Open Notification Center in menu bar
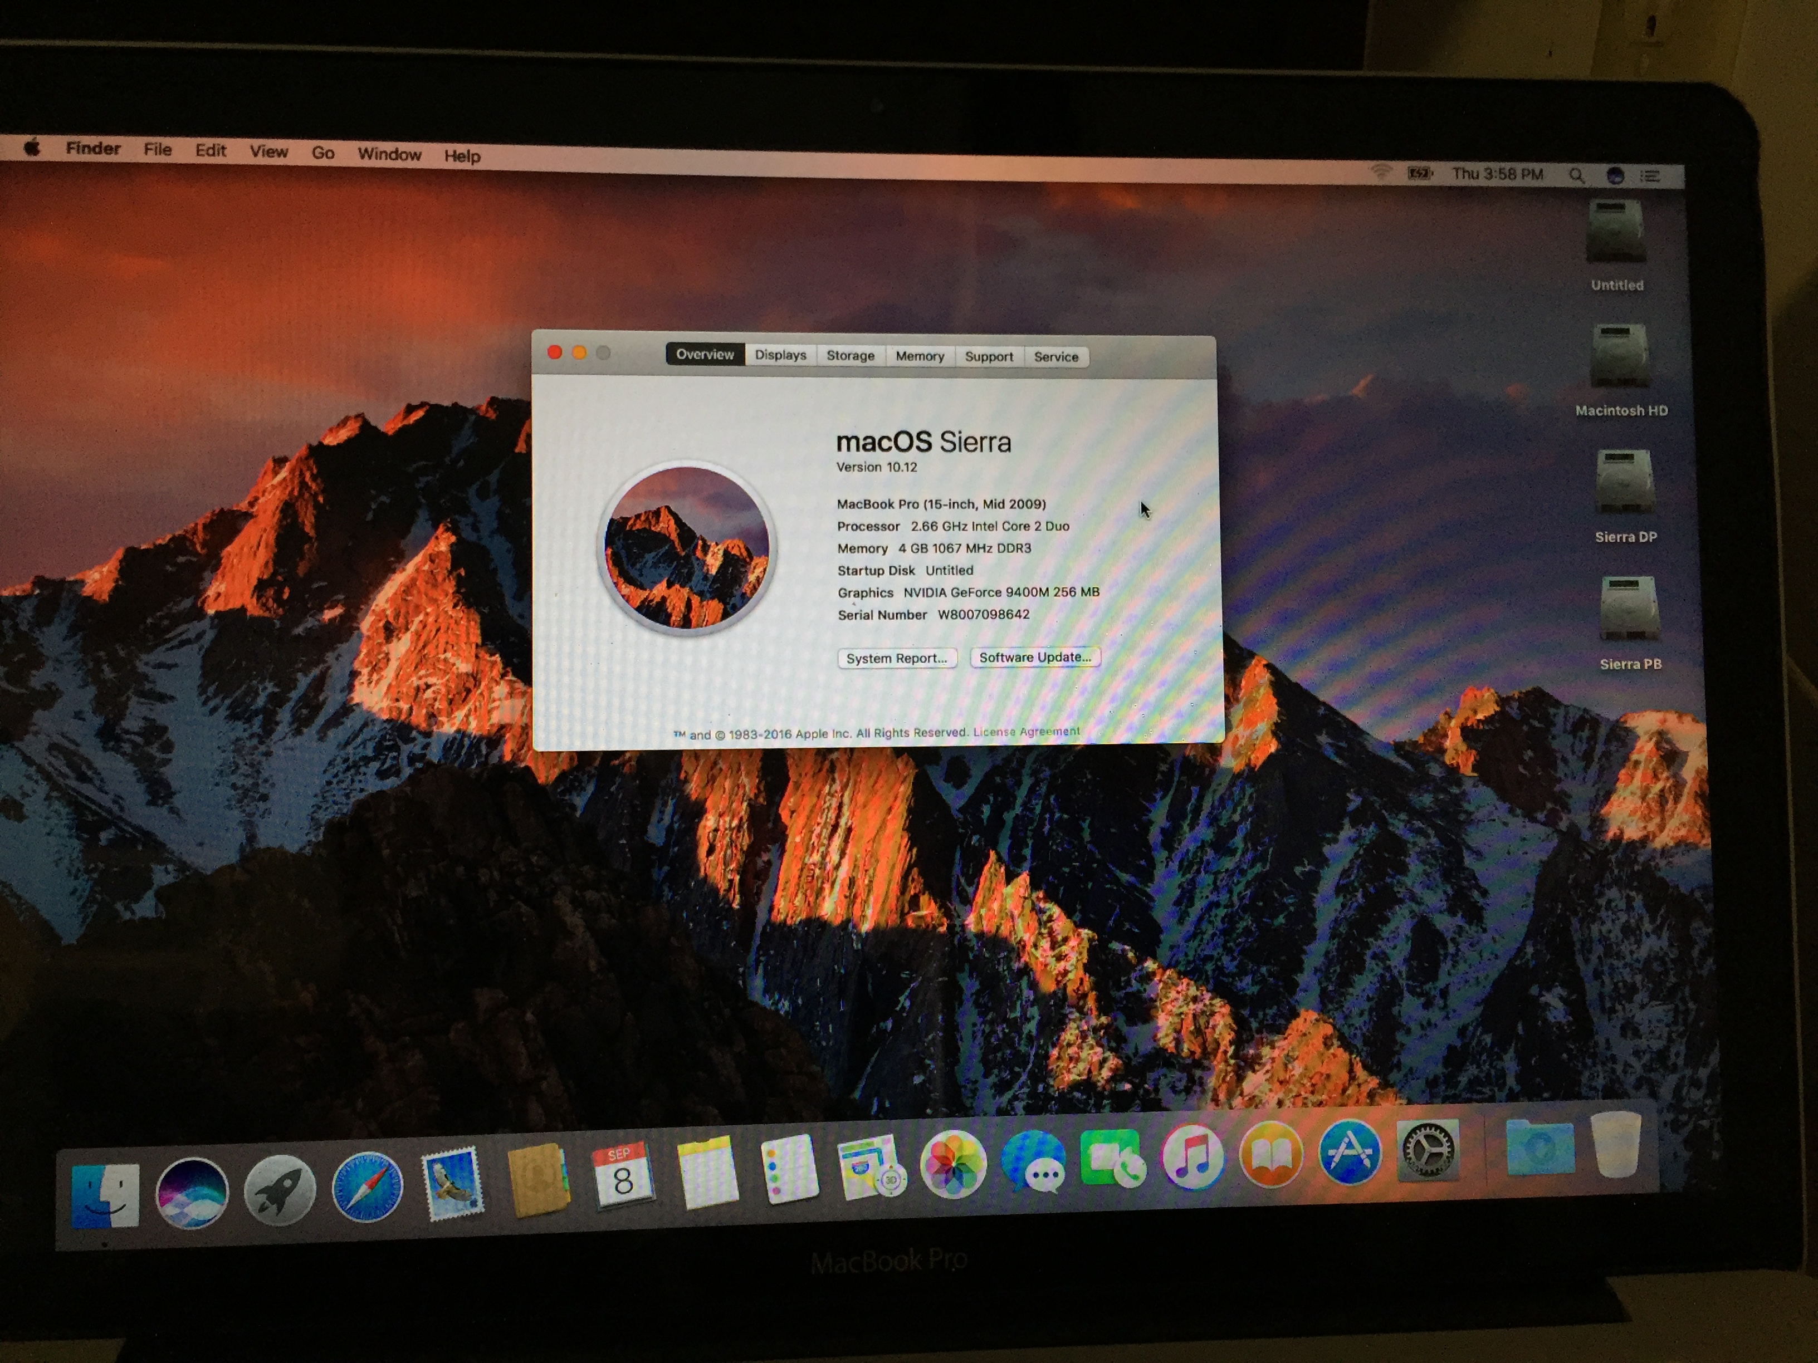1818x1363 pixels. 1650,176
